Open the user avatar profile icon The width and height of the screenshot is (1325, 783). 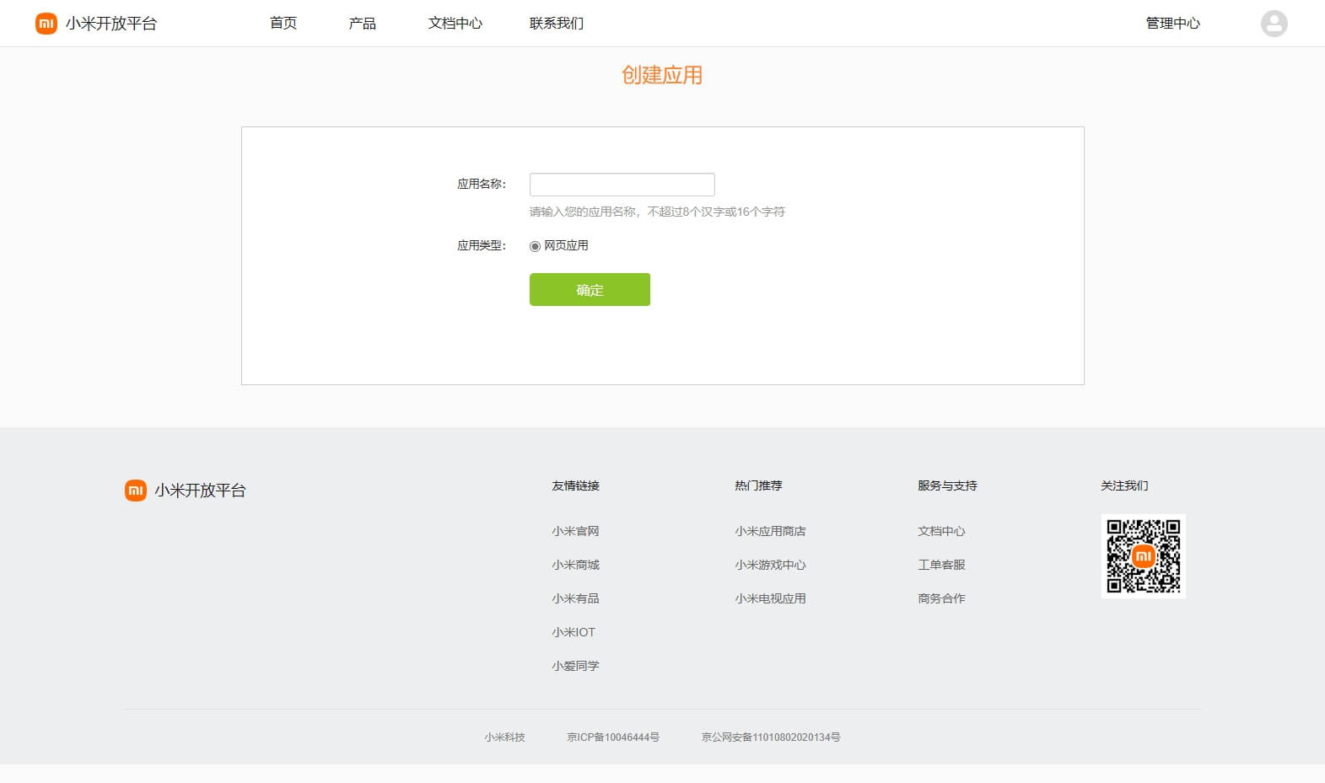[1274, 24]
